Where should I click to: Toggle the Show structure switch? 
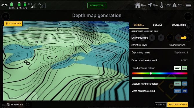(184, 38)
